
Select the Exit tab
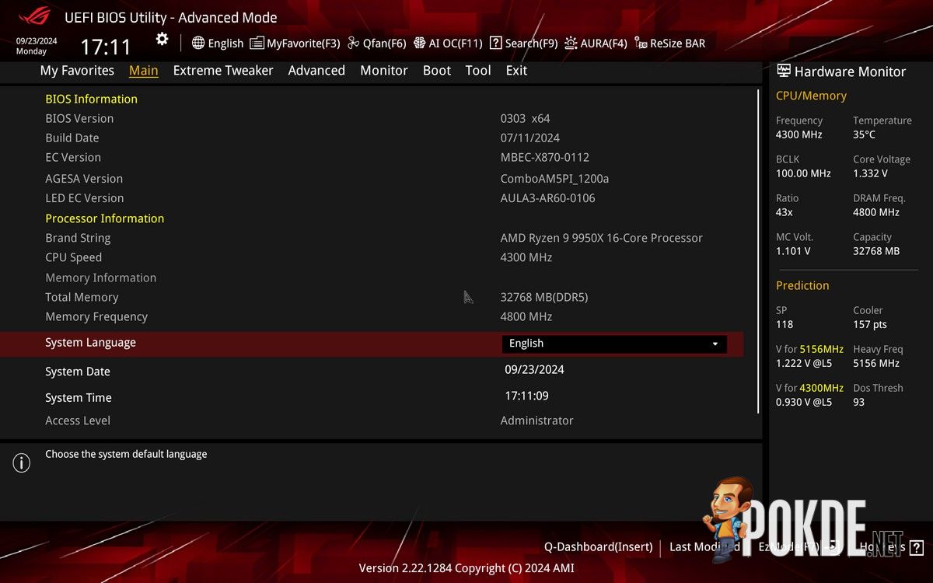pos(516,70)
